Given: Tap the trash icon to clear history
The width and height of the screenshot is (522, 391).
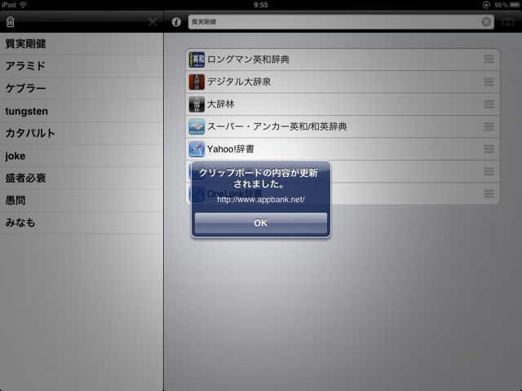Looking at the screenshot, I should pyautogui.click(x=11, y=22).
